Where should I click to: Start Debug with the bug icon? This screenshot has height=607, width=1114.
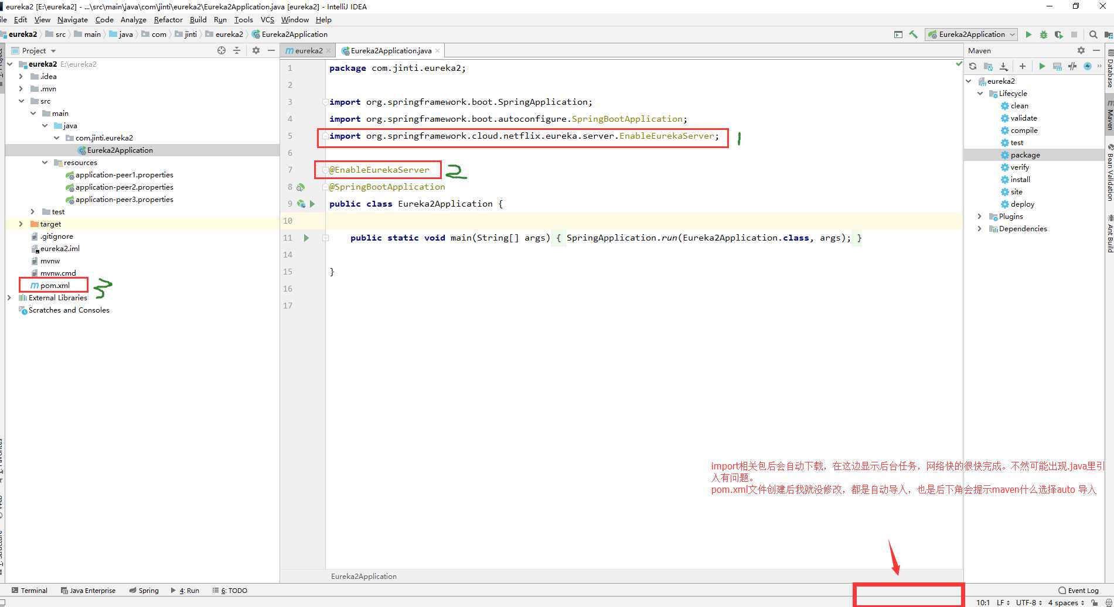pyautogui.click(x=1044, y=35)
